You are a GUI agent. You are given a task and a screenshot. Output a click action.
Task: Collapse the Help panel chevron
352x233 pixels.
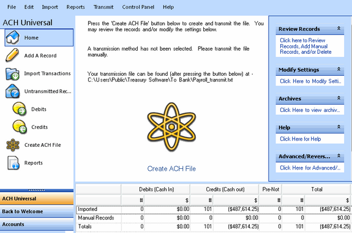339,127
